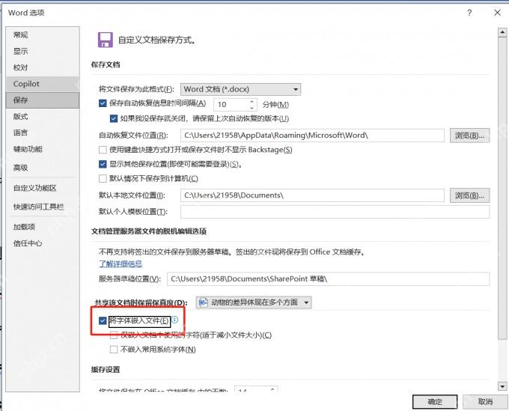
Task: Click the 默认个人模板位置 empty field
Action: 335,212
